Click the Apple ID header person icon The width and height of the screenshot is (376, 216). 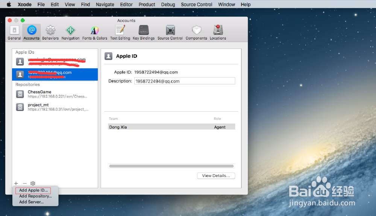tap(108, 56)
